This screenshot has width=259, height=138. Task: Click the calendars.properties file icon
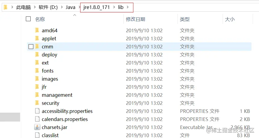pyautogui.click(x=37, y=119)
